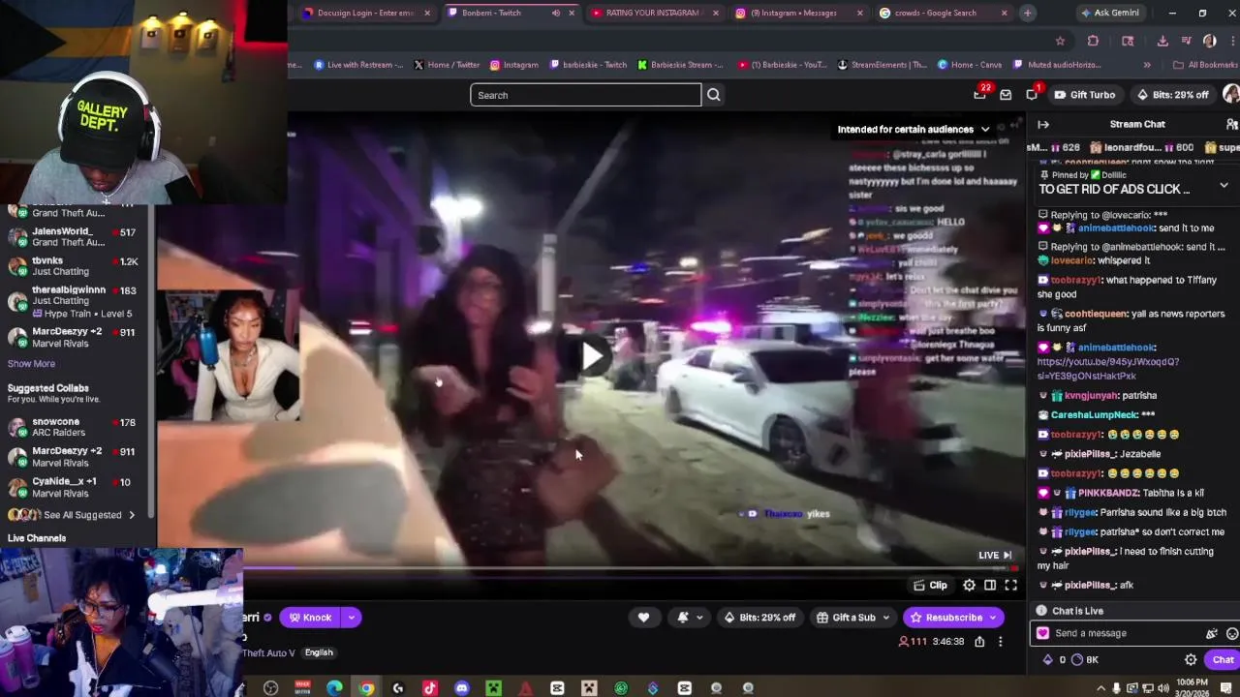This screenshot has width=1240, height=697.
Task: Open the dropdown next to Knock
Action: (x=352, y=618)
